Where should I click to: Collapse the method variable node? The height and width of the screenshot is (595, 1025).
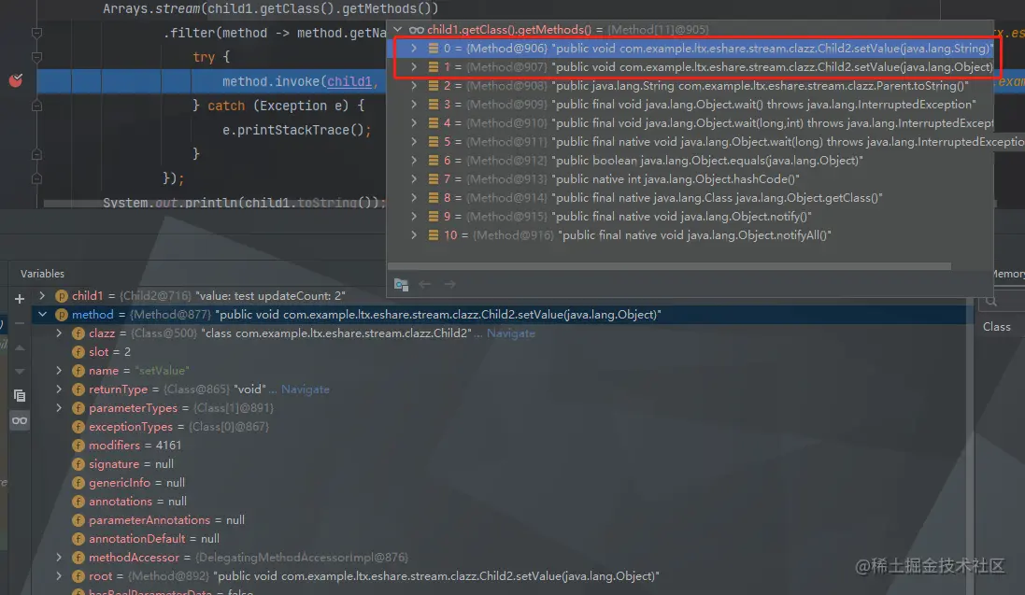(42, 315)
